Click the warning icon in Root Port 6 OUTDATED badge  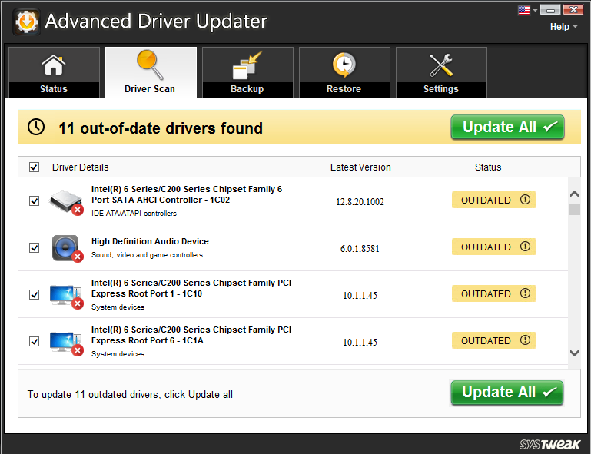525,340
